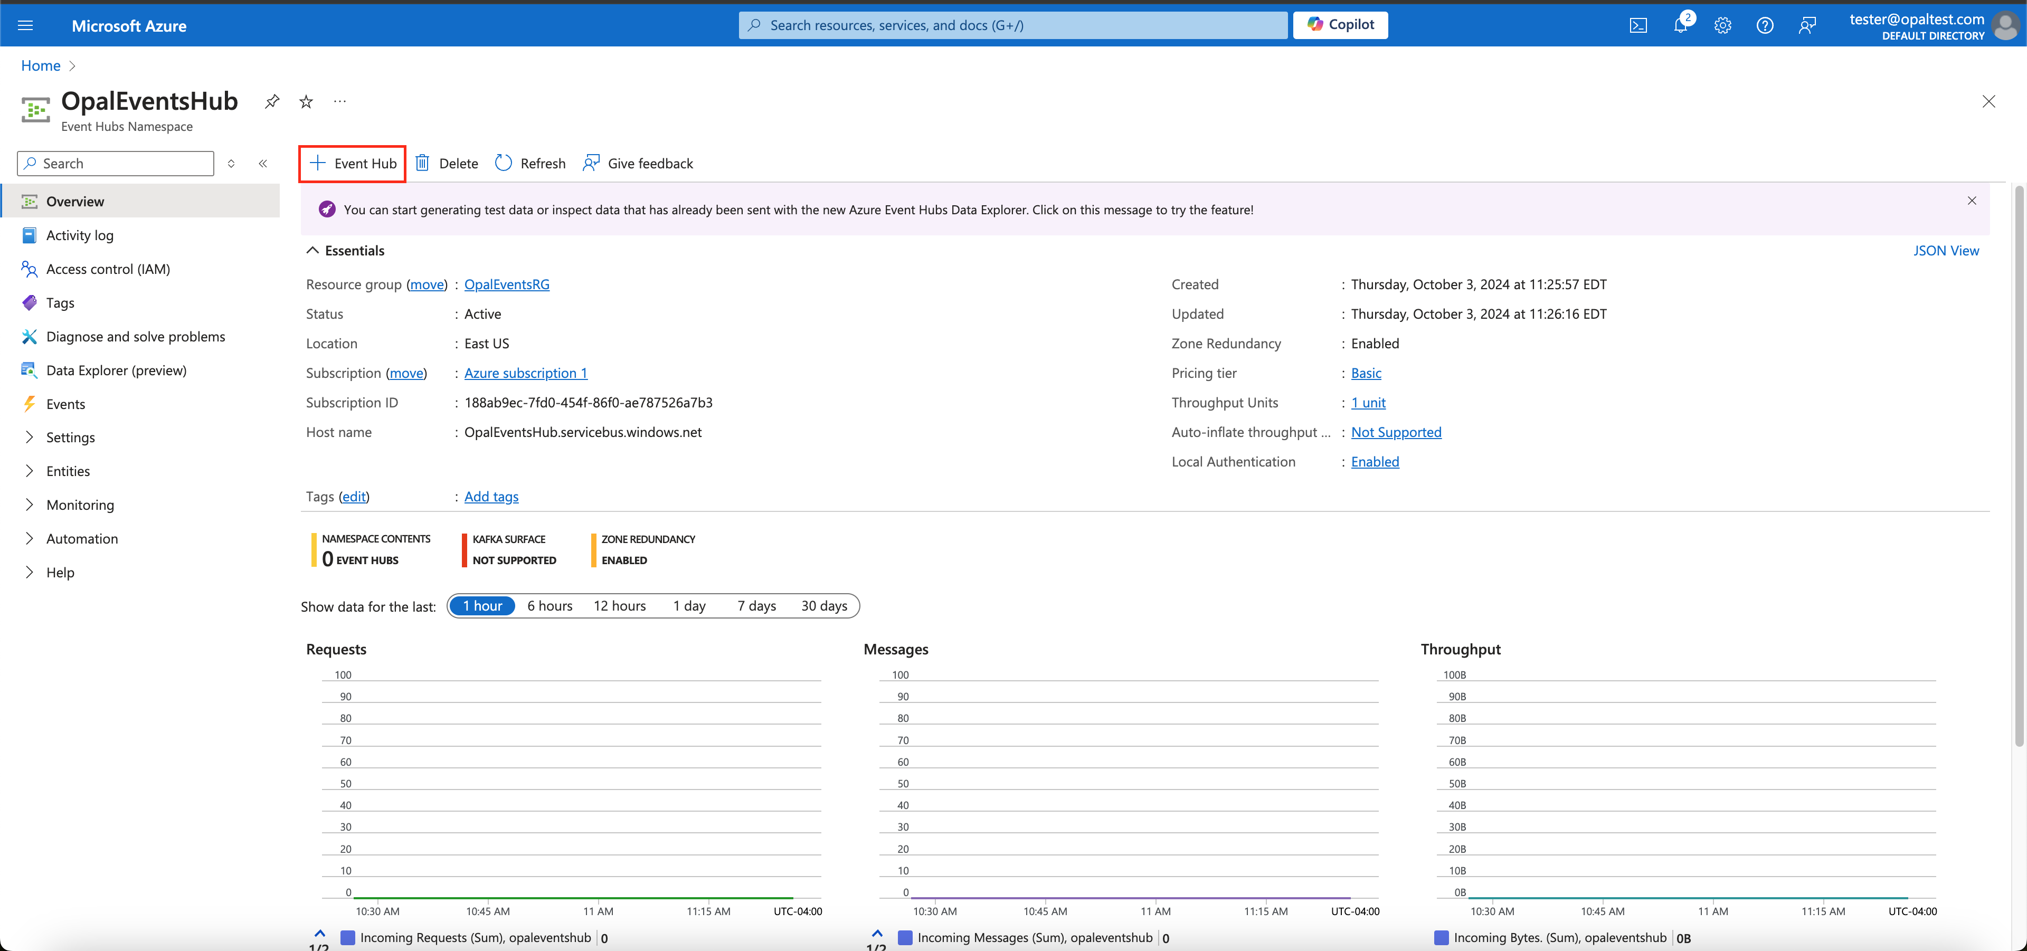2027x951 pixels.
Task: Collapse the sidebar navigation menu
Action: click(263, 164)
